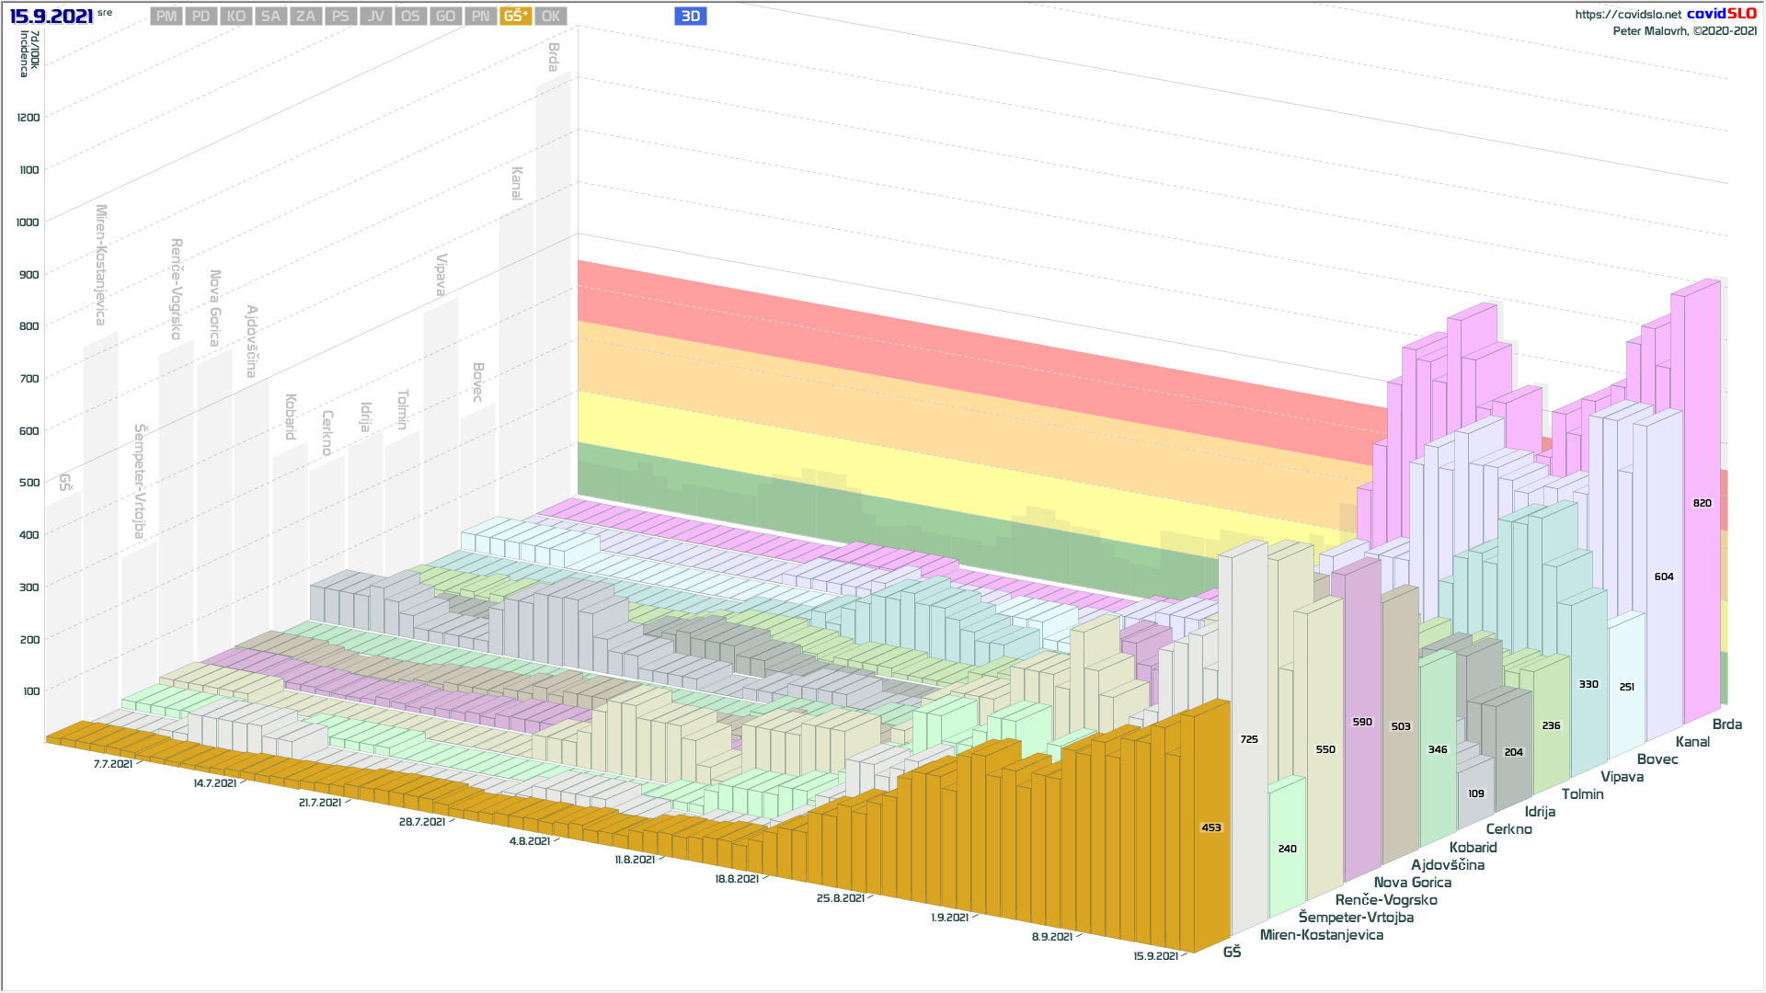Toggle the 3D view button

click(x=690, y=16)
